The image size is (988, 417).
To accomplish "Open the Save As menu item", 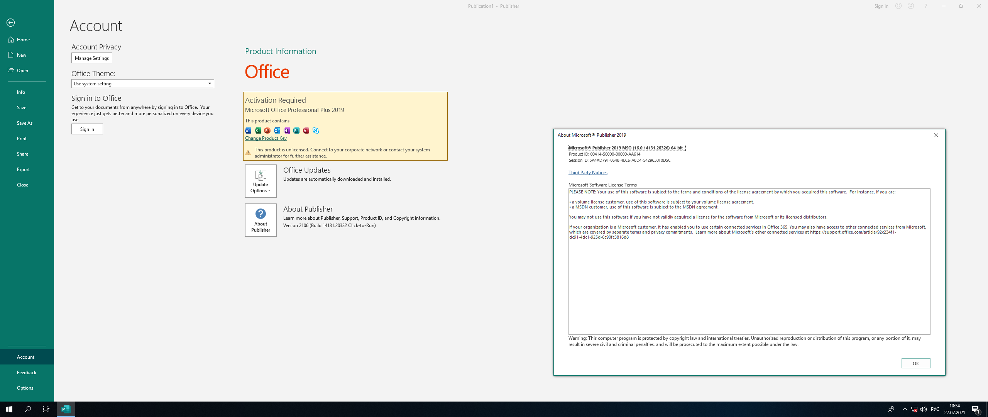I will tap(25, 123).
